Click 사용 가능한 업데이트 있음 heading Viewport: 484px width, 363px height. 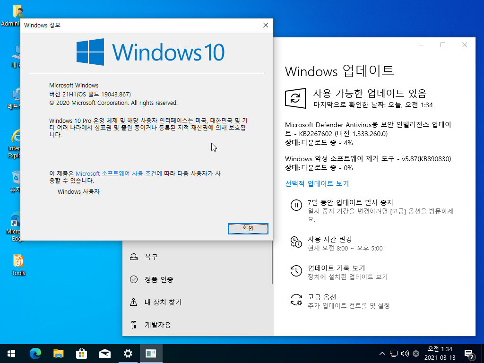tap(370, 93)
